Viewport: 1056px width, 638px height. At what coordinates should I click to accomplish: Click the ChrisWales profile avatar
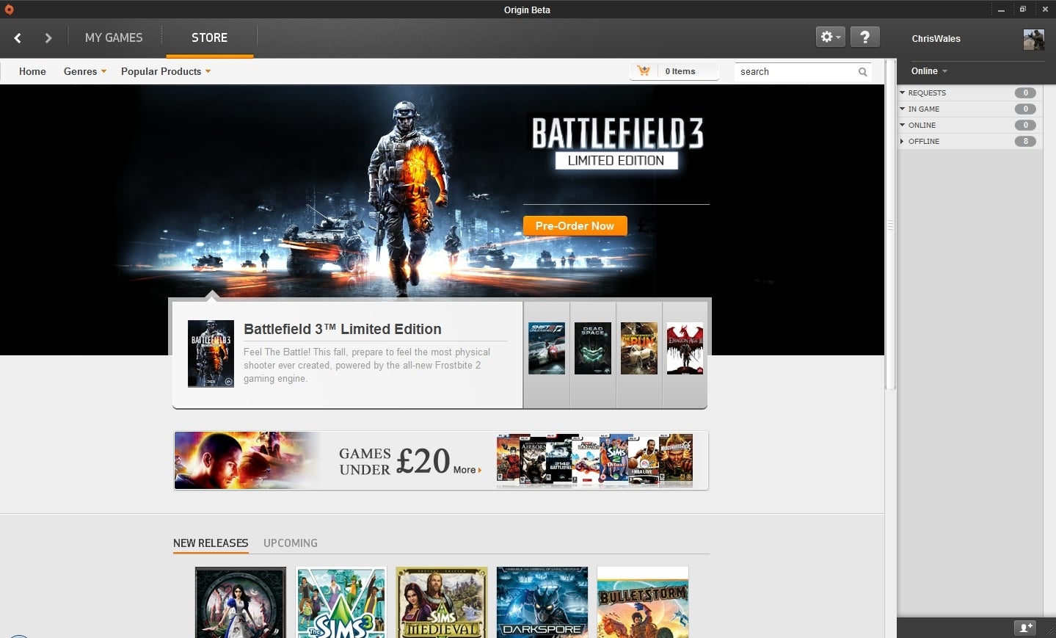(1033, 40)
